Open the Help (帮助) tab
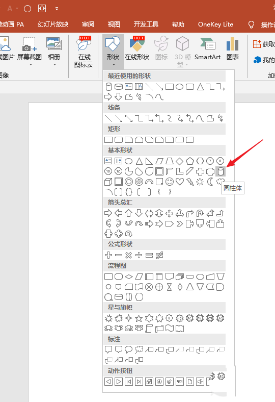The height and width of the screenshot is (402, 275). (178, 24)
